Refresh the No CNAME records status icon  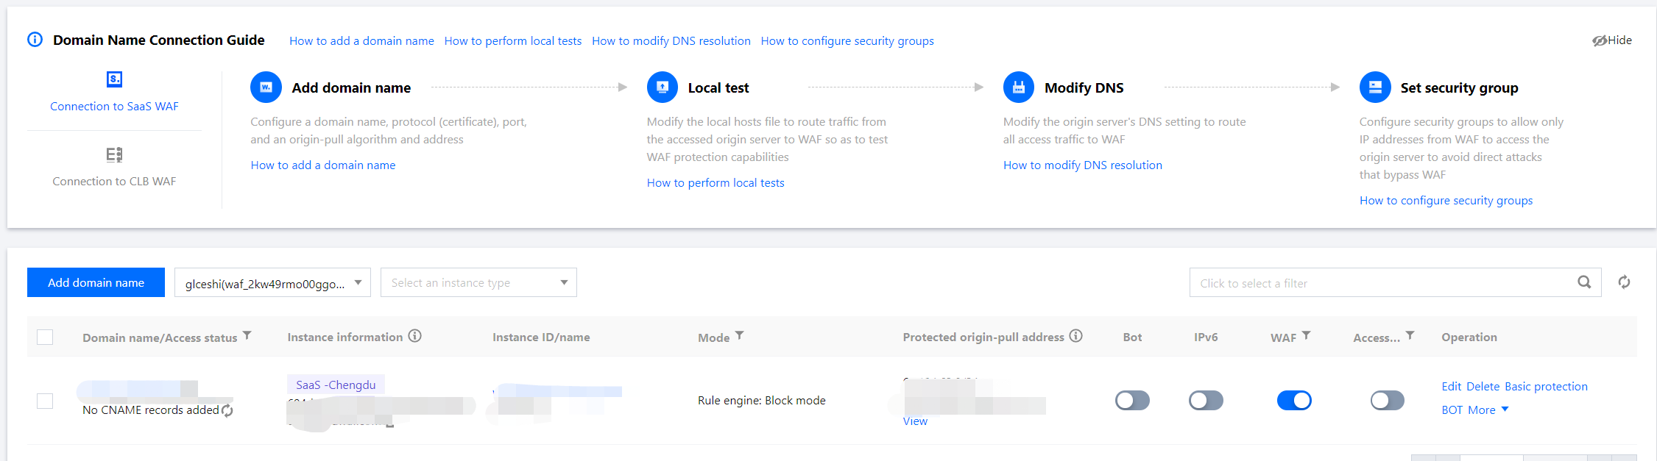[x=227, y=410]
